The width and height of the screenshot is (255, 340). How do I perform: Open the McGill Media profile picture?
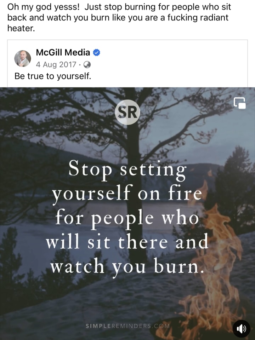[x=23, y=58]
